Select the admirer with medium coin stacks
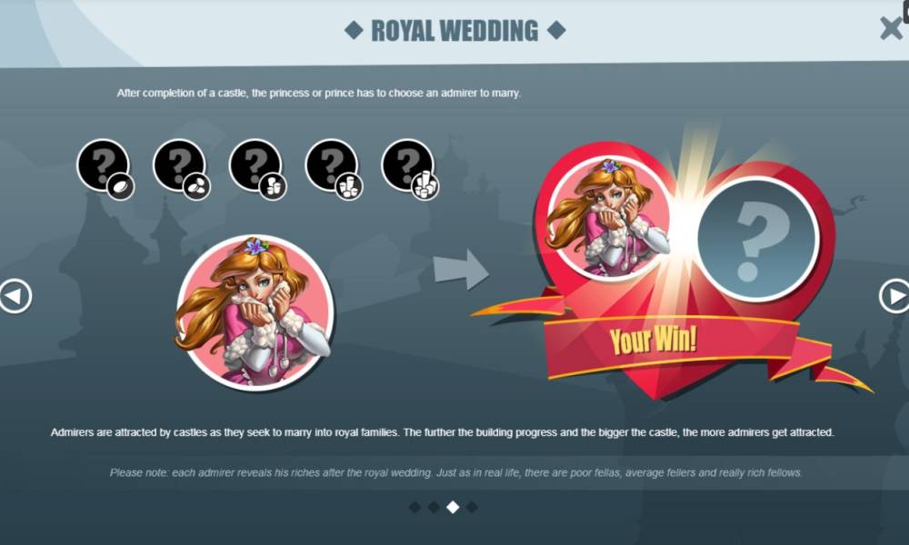909x545 pixels. (x=334, y=169)
